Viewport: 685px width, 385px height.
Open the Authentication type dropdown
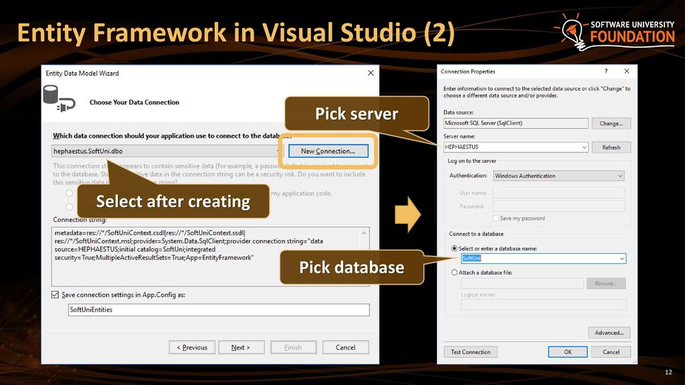(620, 176)
